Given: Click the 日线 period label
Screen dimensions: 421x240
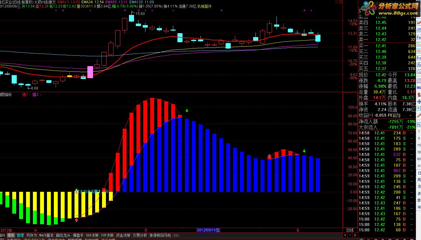Looking at the screenshot, I should (350, 230).
